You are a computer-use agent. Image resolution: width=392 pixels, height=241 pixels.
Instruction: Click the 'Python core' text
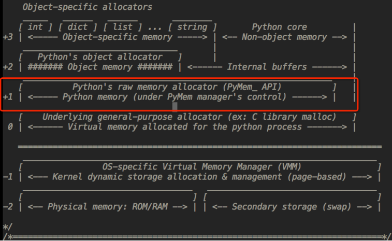click(x=279, y=27)
